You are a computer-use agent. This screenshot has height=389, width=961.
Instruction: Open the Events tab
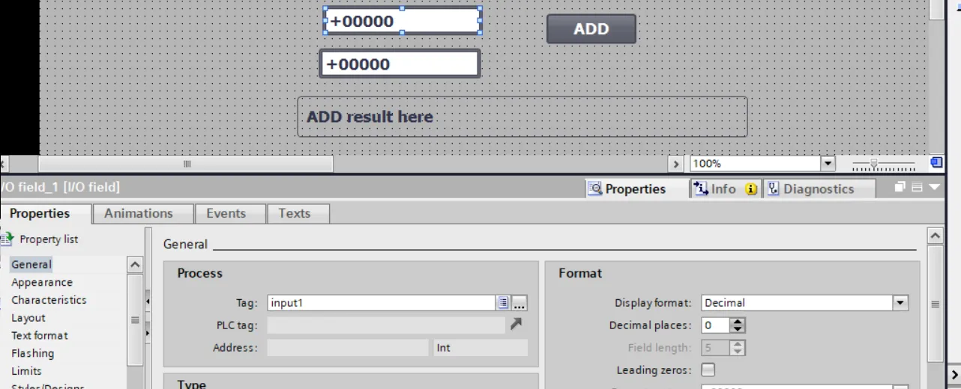[226, 214]
